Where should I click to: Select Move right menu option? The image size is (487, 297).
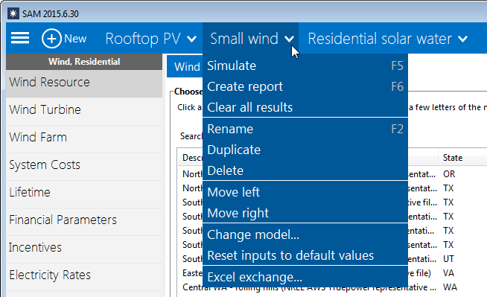[x=305, y=213]
